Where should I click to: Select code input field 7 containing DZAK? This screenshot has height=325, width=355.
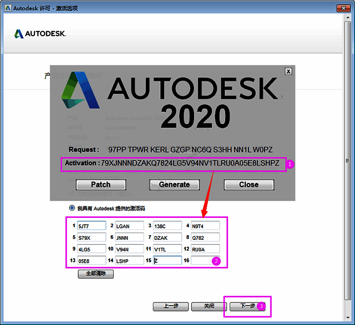(x=168, y=237)
